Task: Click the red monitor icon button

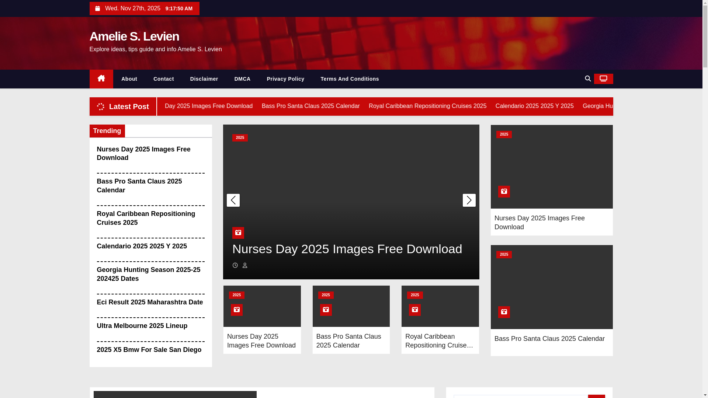Action: point(603,79)
